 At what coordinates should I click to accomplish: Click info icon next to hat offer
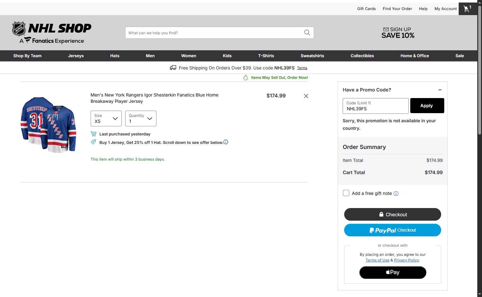[x=226, y=142]
